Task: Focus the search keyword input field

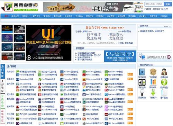Action: (x=154, y=4)
